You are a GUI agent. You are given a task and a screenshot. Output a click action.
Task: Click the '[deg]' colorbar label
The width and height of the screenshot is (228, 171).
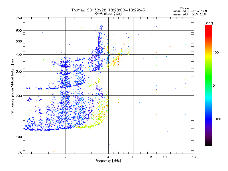(x=209, y=23)
